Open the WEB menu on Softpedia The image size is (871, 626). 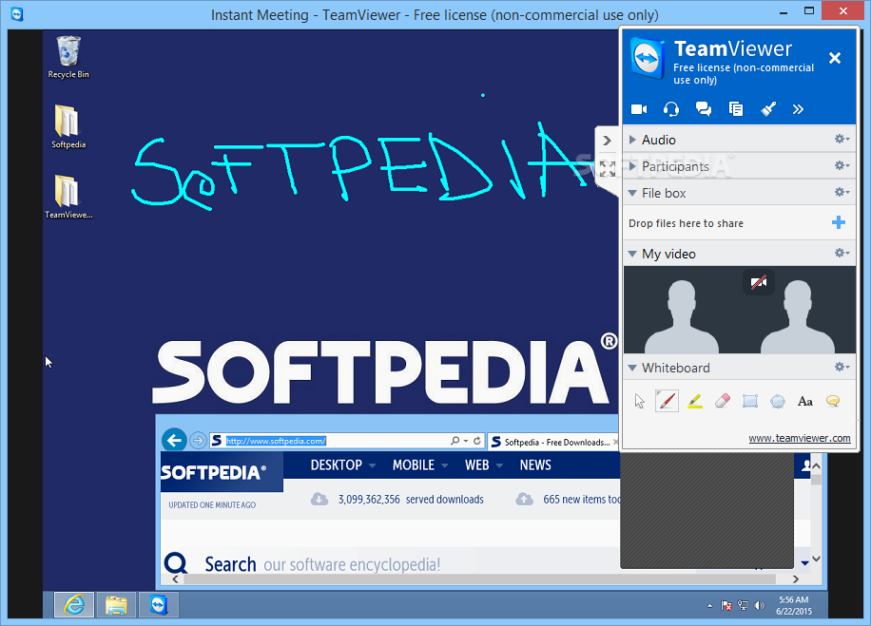pos(483,465)
